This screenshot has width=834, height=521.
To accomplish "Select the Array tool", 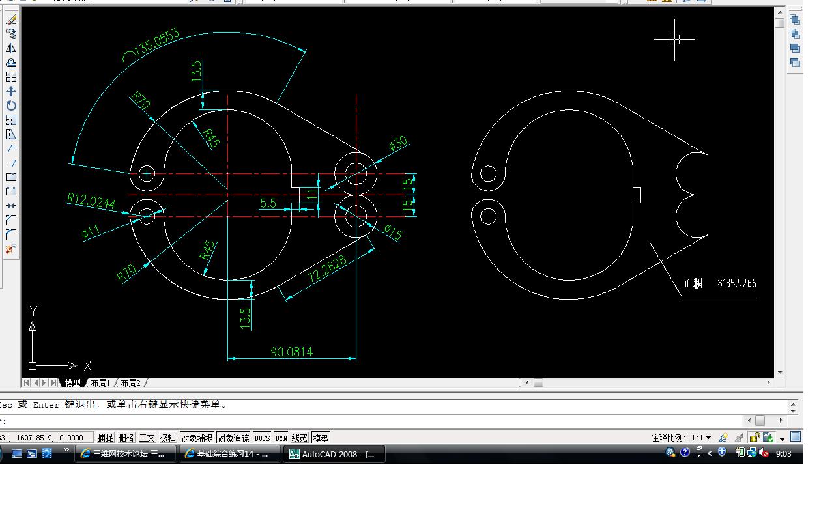I will coord(11,77).
